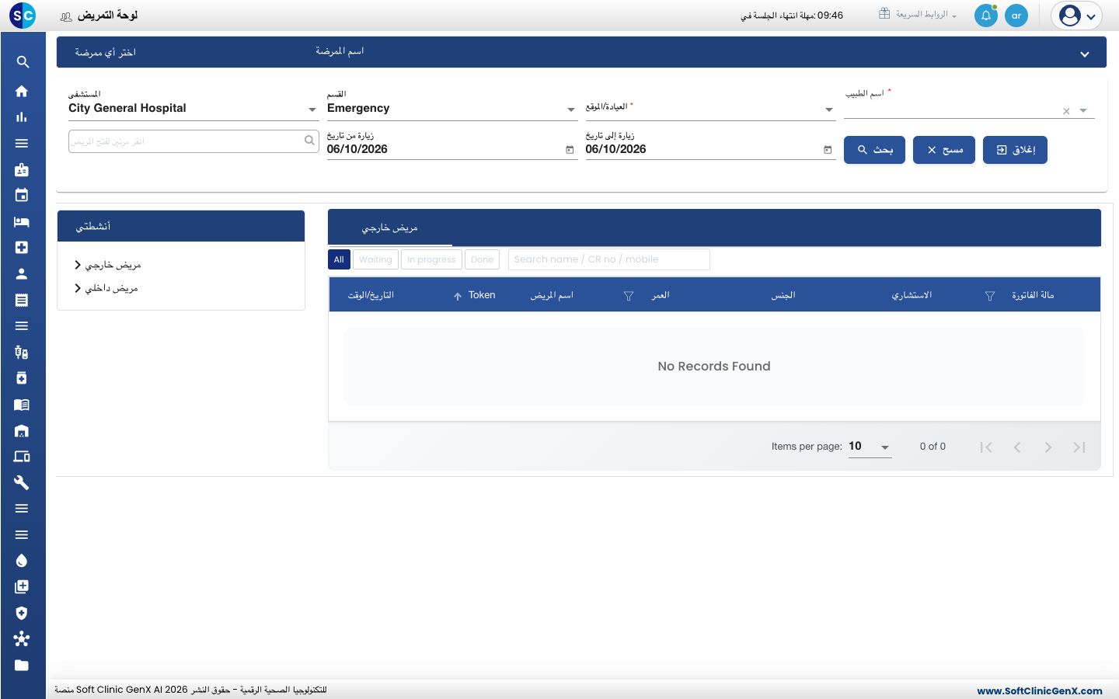Click the blood drop icon in sidebar
1119x699 pixels.
click(x=22, y=561)
